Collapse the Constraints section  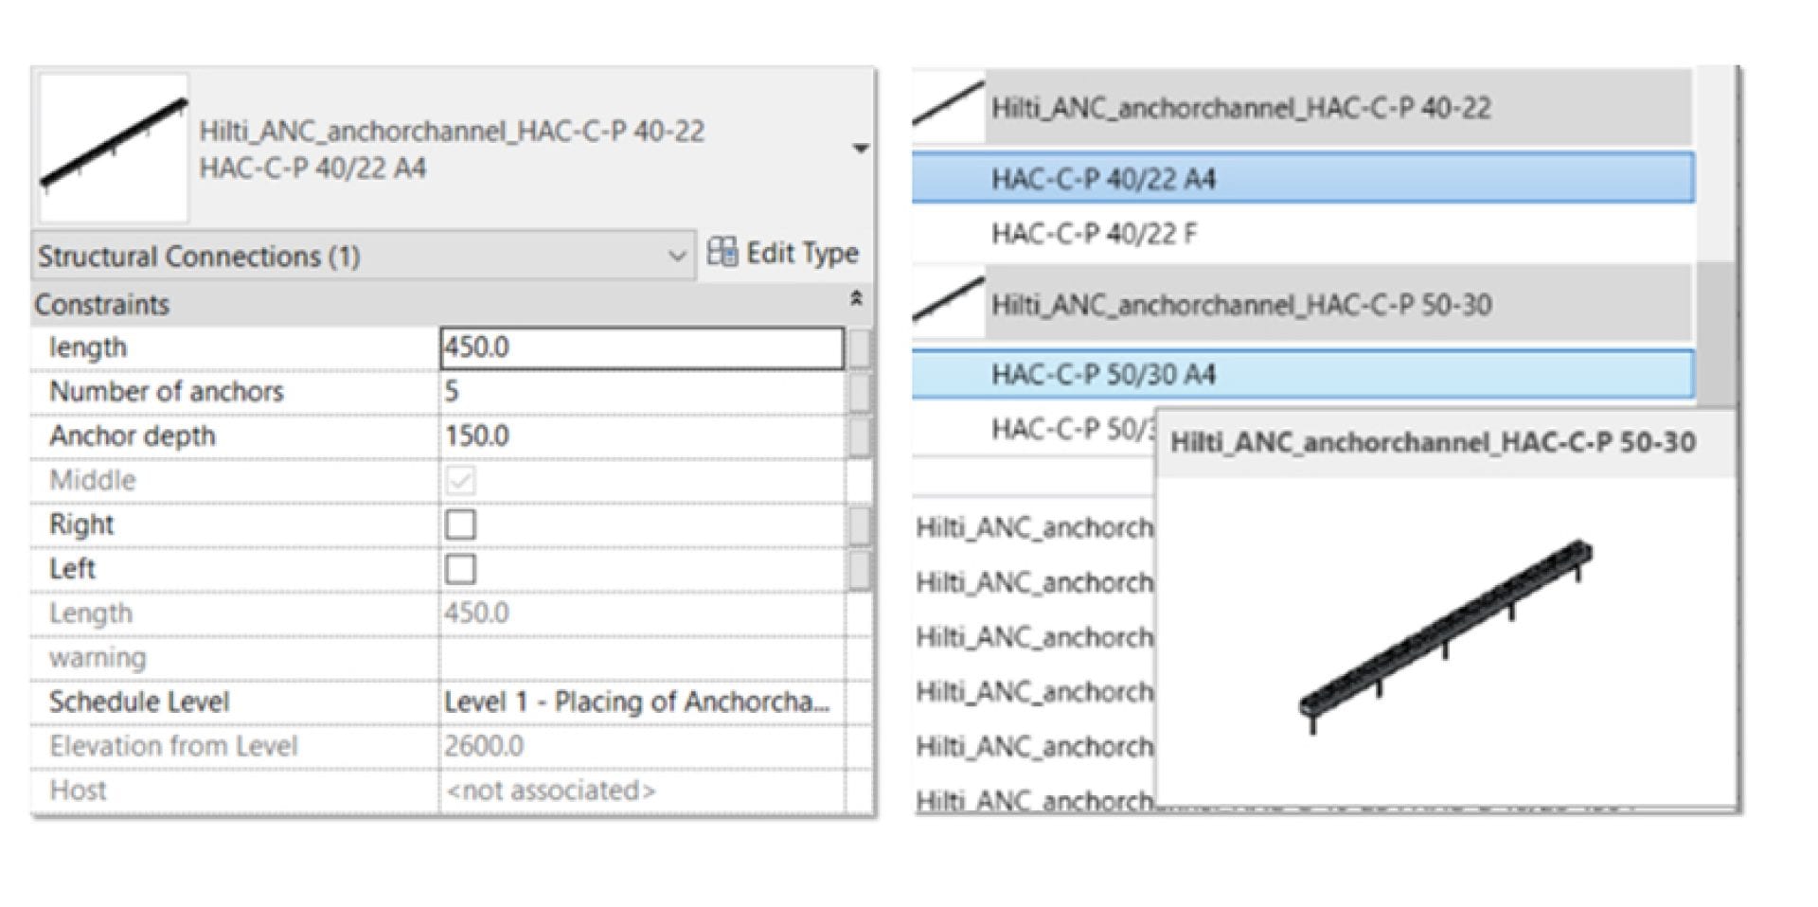[856, 300]
